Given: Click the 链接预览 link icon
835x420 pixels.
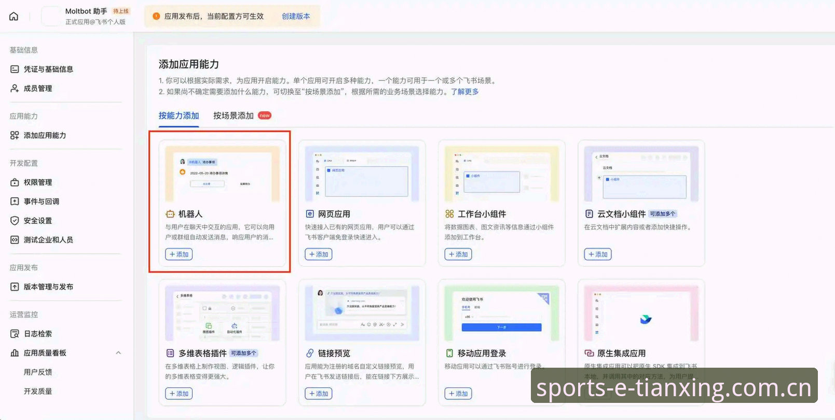Looking at the screenshot, I should tap(310, 353).
